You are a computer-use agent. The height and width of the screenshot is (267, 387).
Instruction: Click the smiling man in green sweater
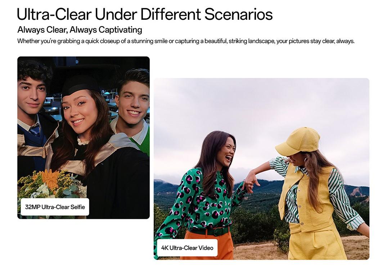(133, 109)
